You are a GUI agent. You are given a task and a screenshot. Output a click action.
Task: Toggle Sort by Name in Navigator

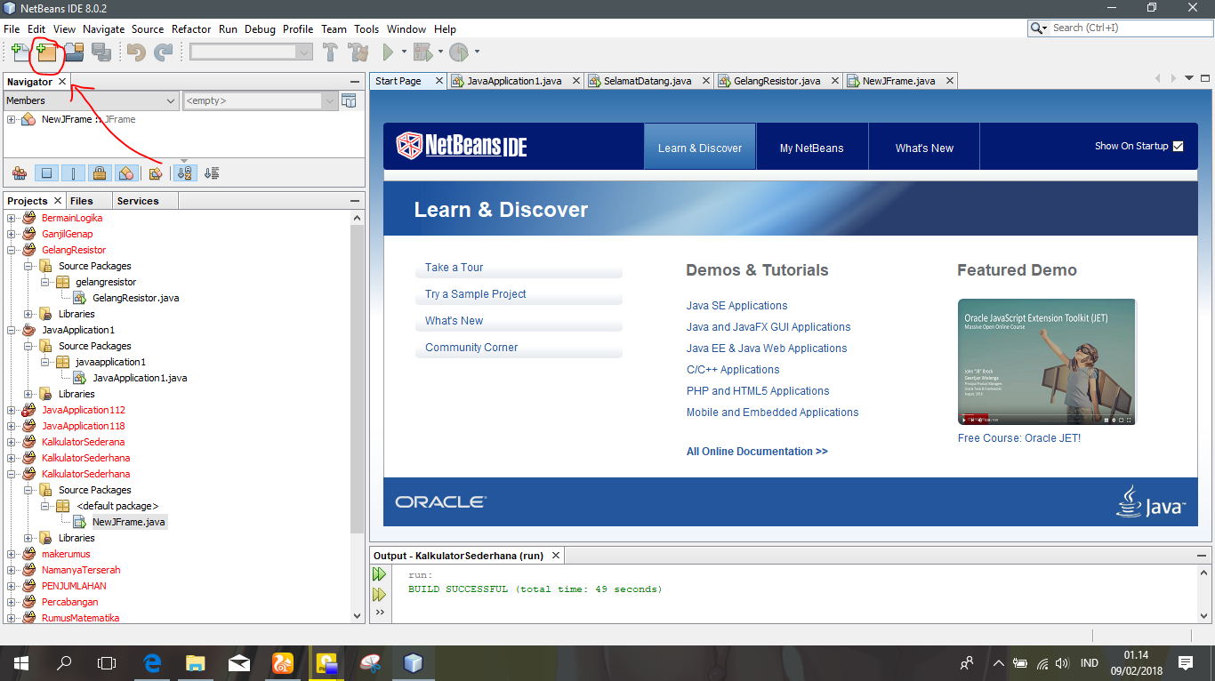(185, 172)
